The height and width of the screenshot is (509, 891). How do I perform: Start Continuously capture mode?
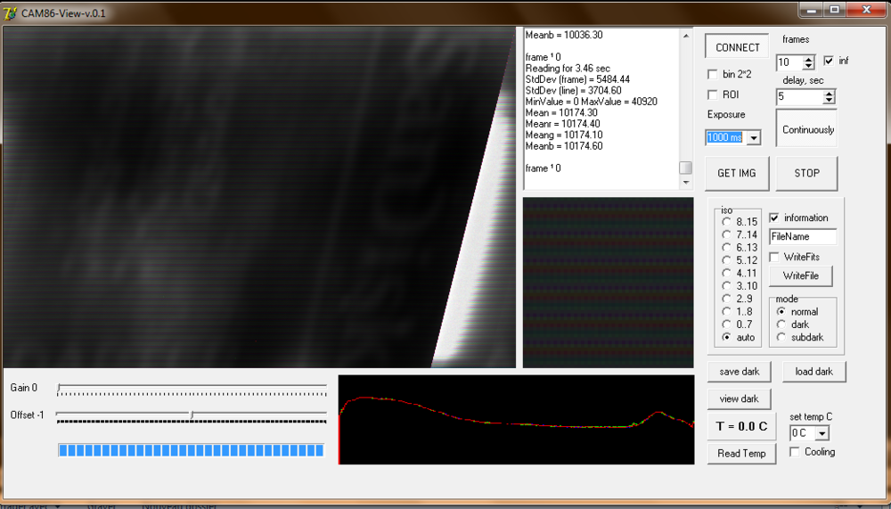[806, 128]
